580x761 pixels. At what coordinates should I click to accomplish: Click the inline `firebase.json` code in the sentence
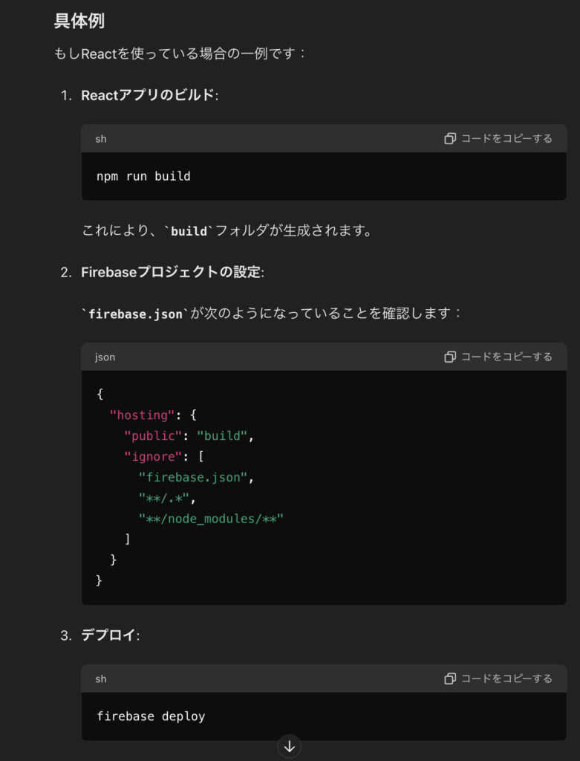135,314
